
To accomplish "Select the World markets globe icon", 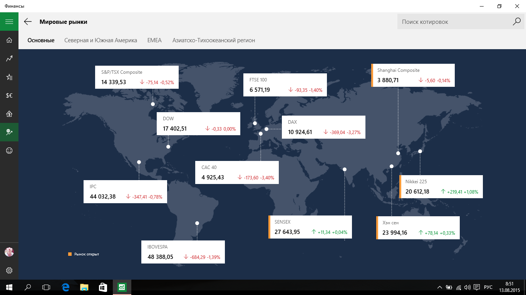I will tap(9, 132).
